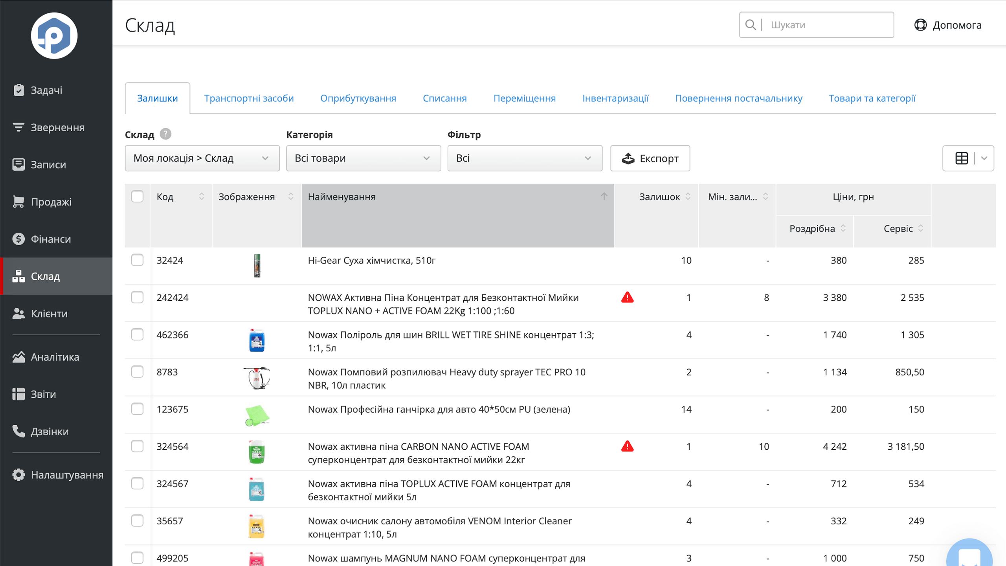This screenshot has height=566, width=1006.
Task: Check the row with code 32424
Action: [137, 260]
